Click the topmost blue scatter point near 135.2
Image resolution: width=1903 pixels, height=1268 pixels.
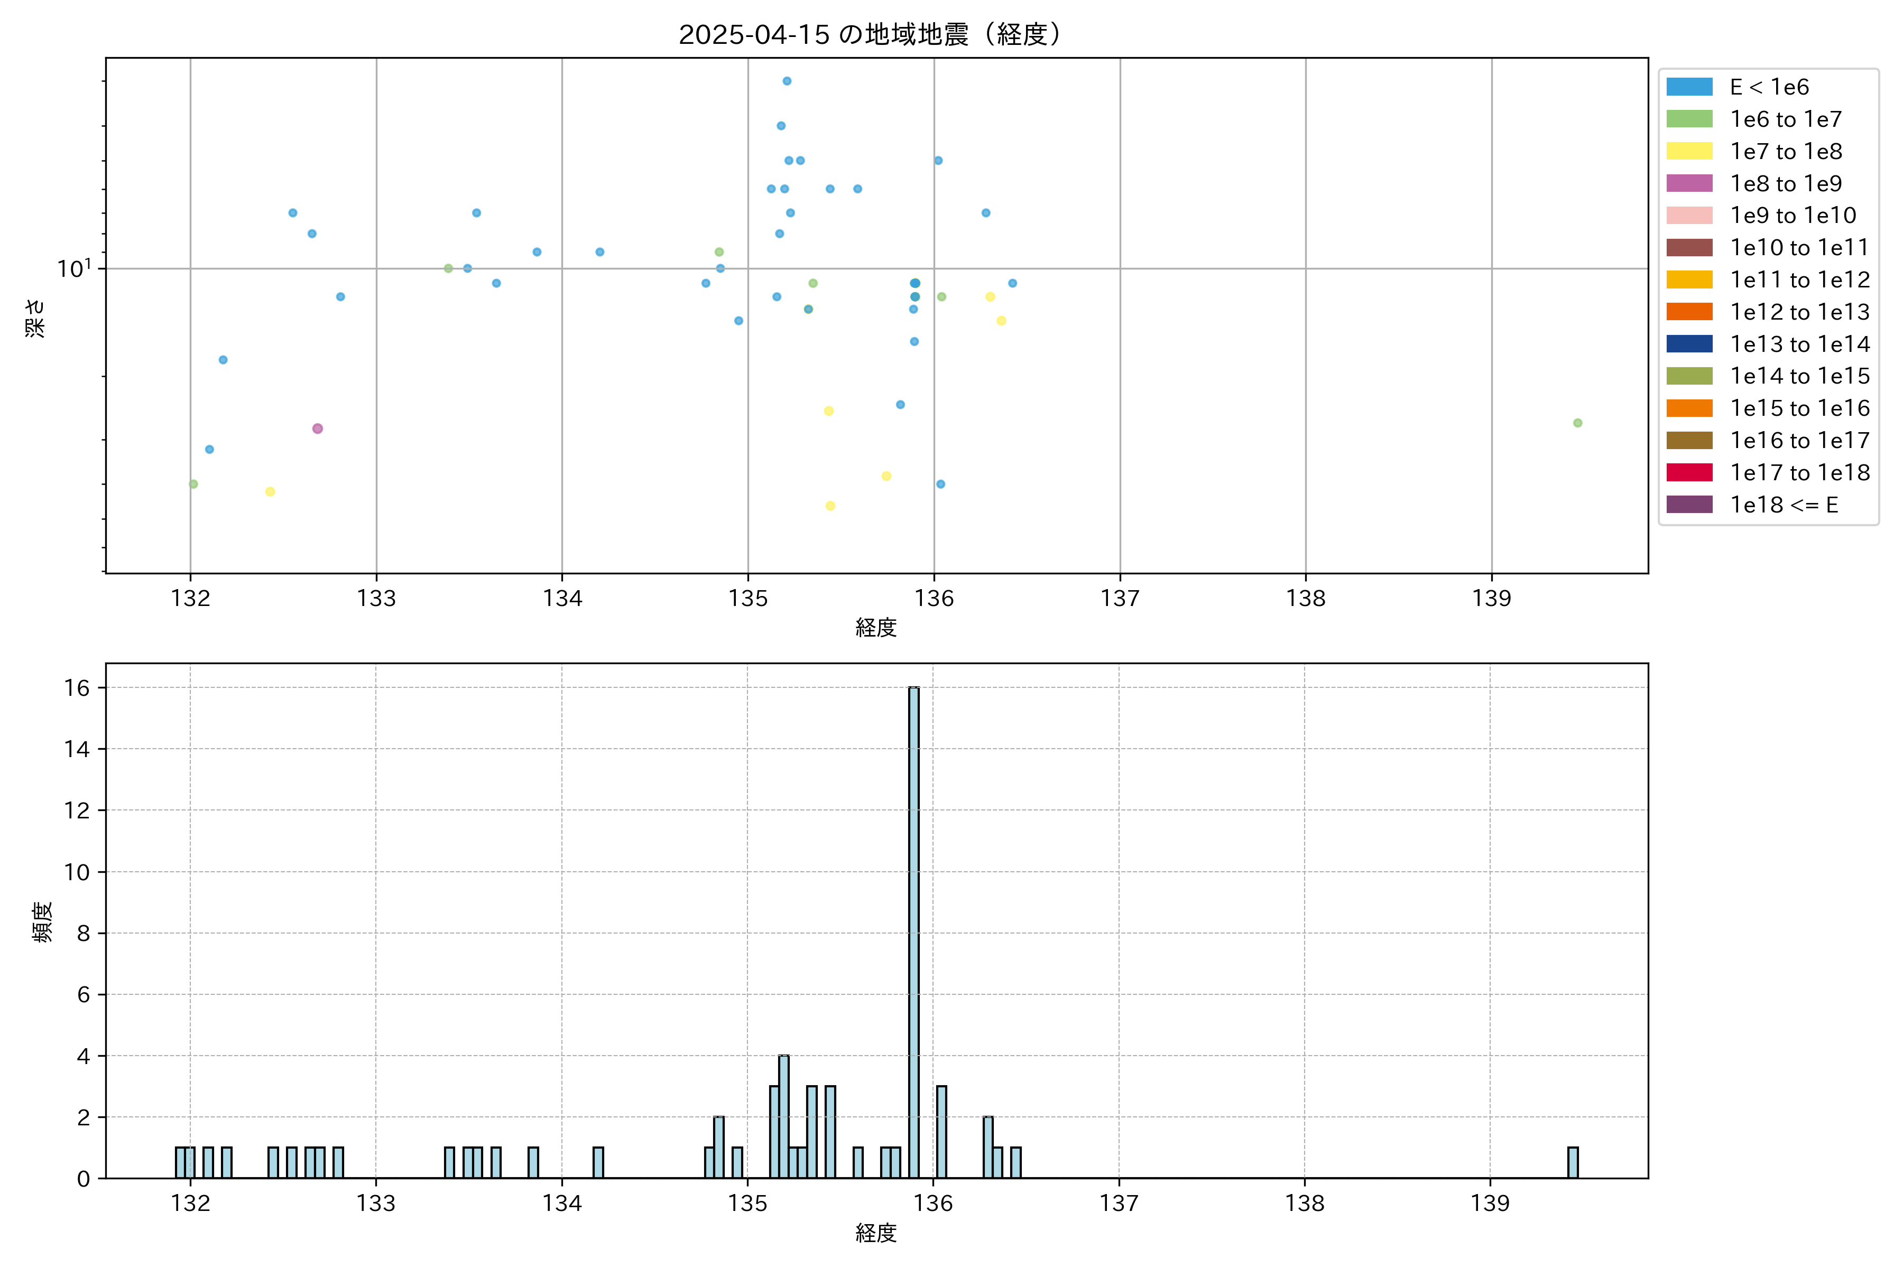point(787,81)
